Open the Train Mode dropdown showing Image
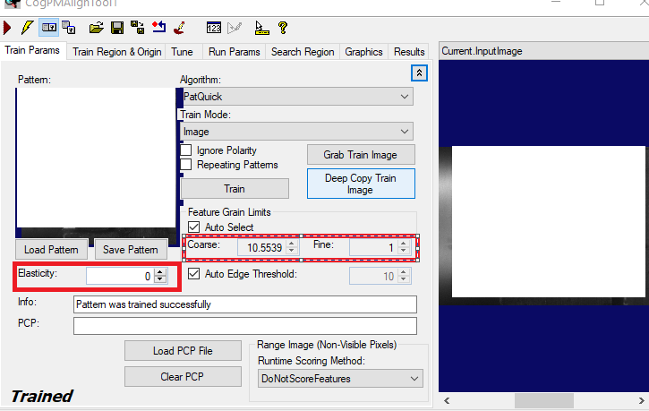Image resolution: width=649 pixels, height=411 pixels. pos(297,132)
